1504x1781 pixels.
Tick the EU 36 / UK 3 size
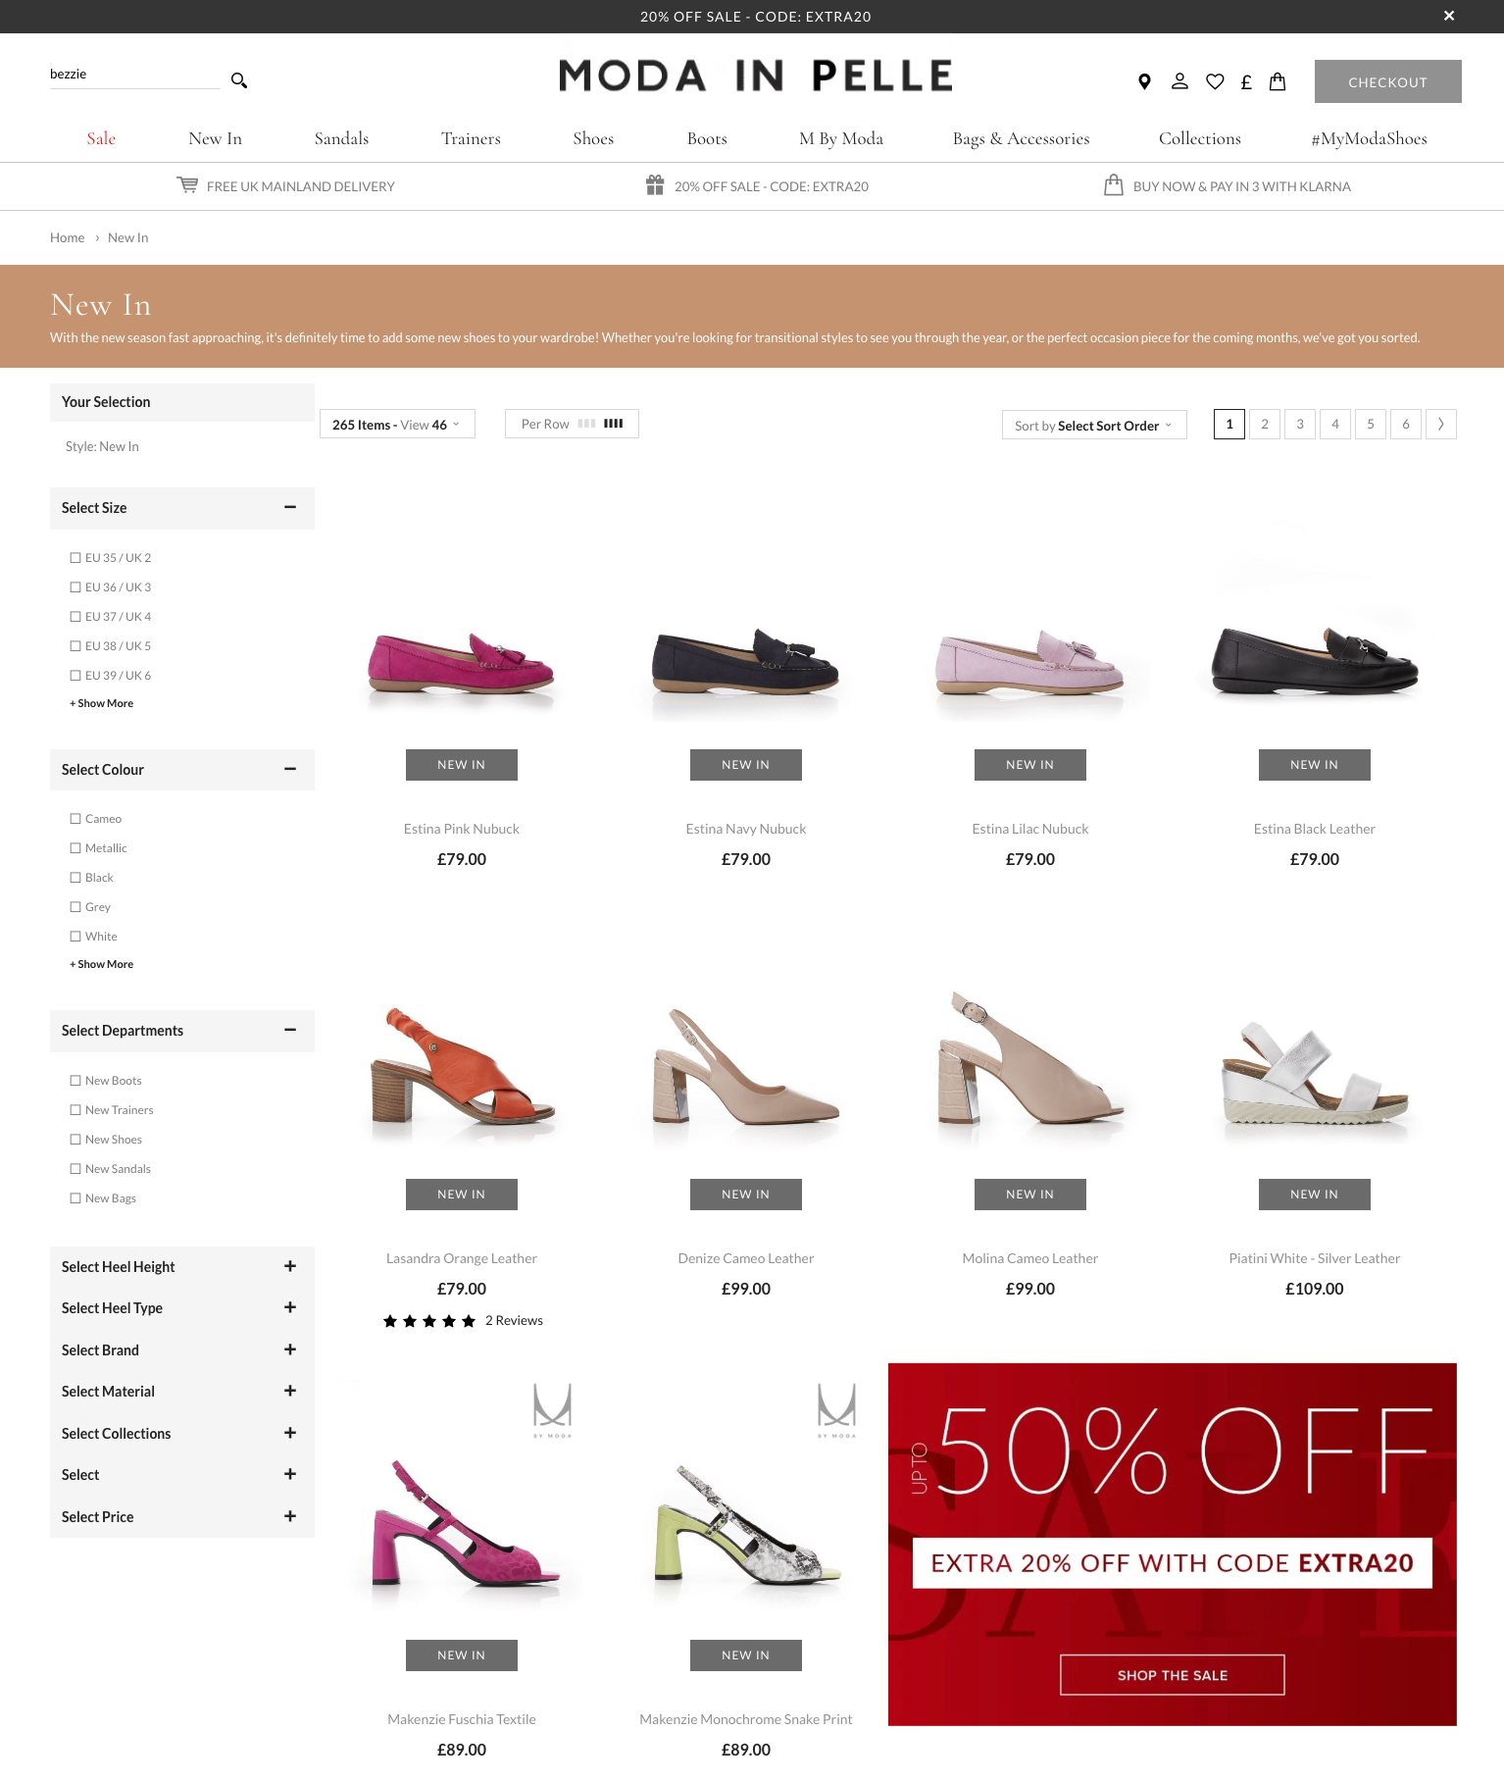[75, 587]
